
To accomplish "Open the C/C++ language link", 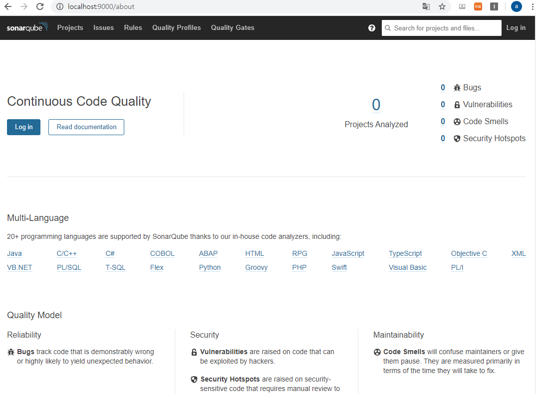I will [x=67, y=253].
